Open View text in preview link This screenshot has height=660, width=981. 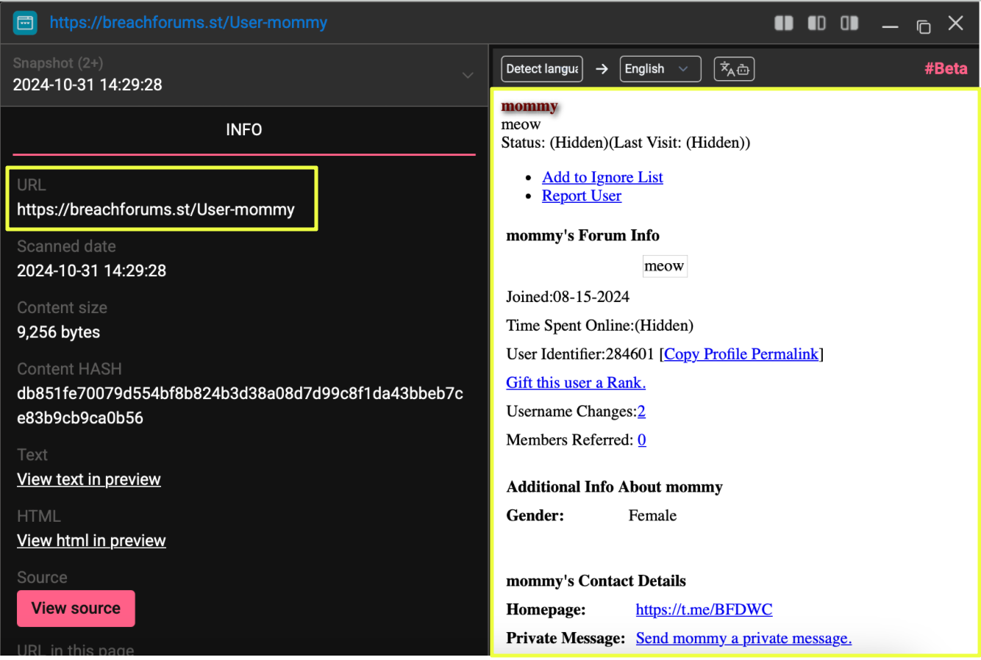pos(89,479)
